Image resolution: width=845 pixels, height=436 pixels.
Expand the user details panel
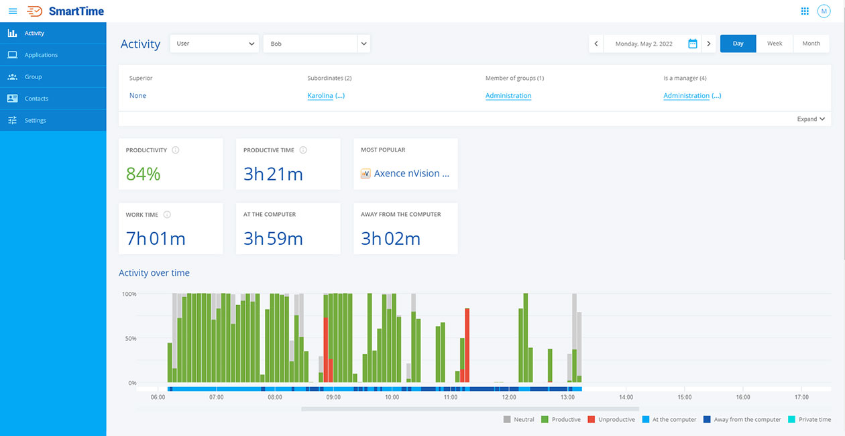click(811, 119)
